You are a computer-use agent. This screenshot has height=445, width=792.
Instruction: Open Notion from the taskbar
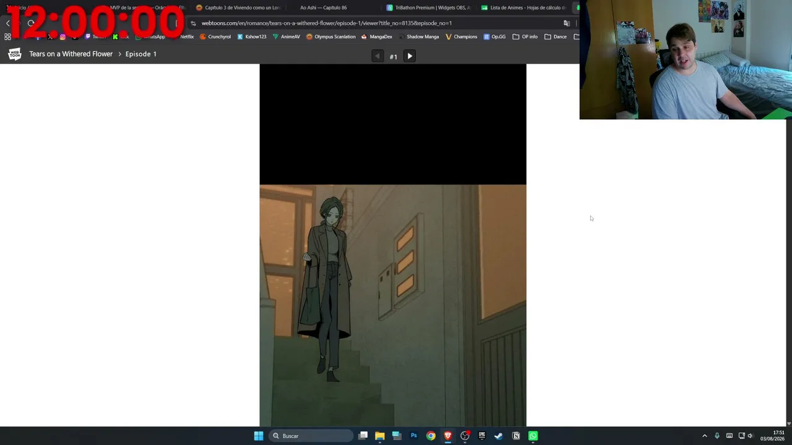coord(516,436)
